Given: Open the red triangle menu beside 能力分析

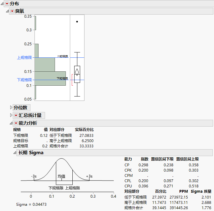Looking at the screenshot, I should coord(16,123).
